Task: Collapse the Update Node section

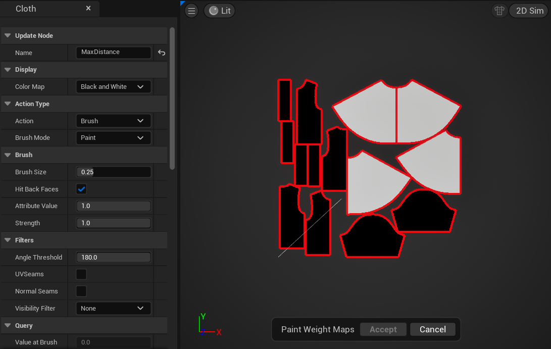Action: 8,36
